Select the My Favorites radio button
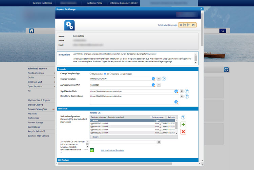Image resolution: width=254 pixels, height=170 pixels. (91, 73)
